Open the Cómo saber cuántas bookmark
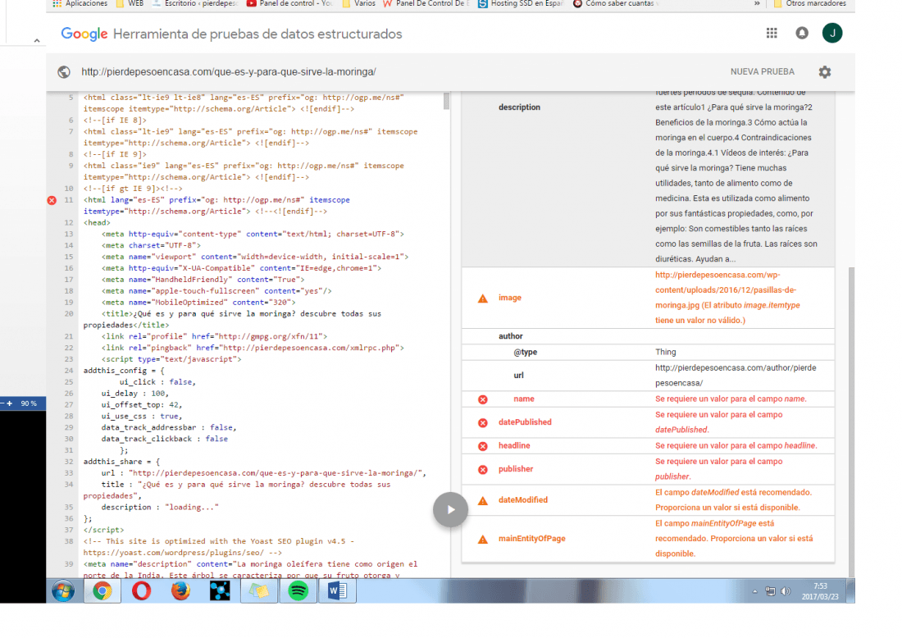 [x=616, y=3]
